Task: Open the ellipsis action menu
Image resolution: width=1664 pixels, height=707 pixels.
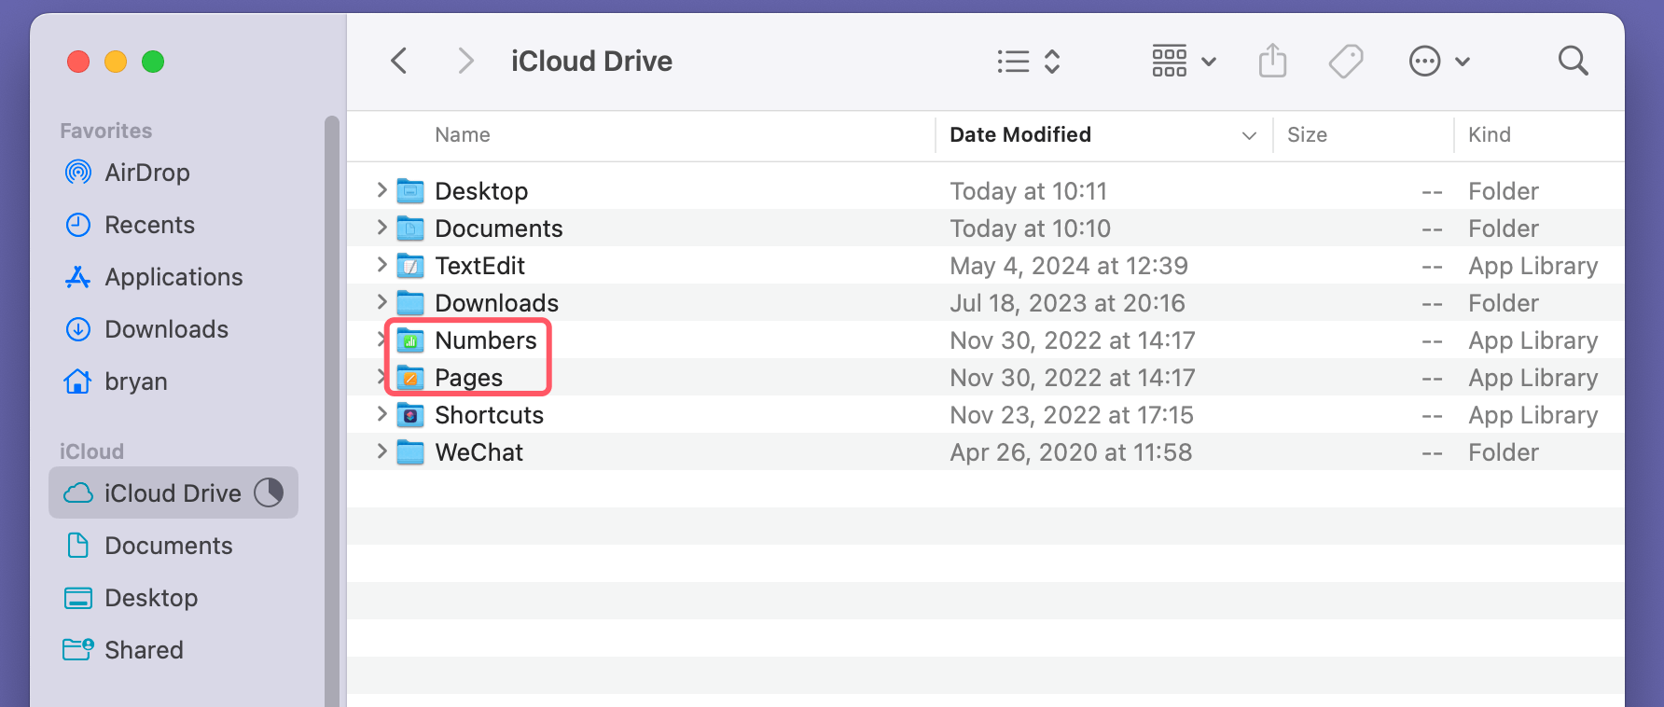Action: click(1439, 62)
